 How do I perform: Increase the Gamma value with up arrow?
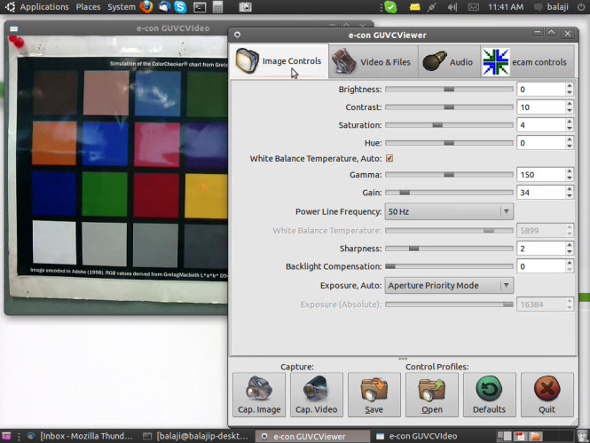[x=570, y=171]
